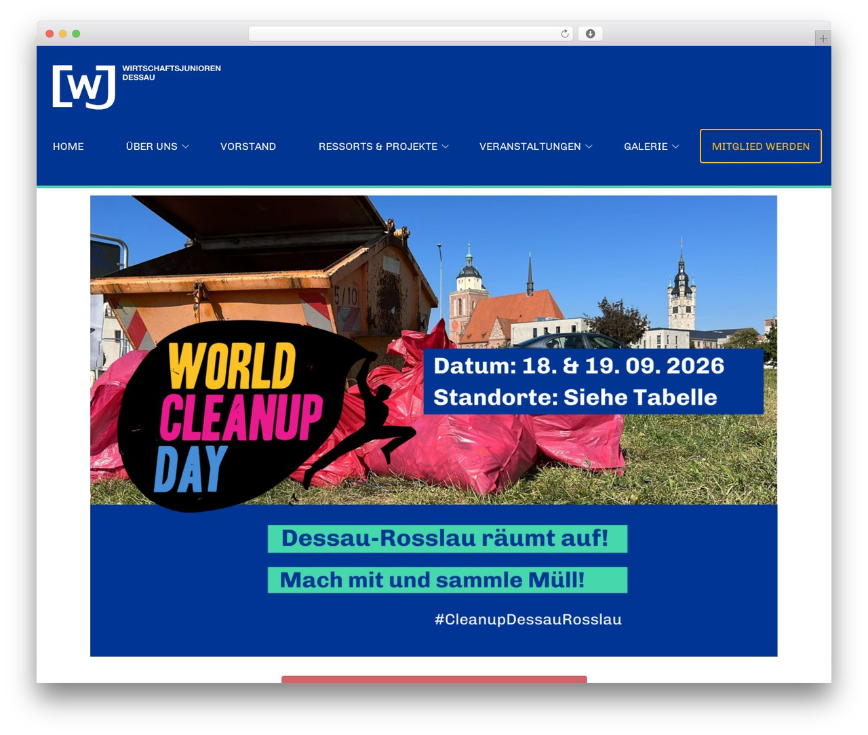Open the ÜBER UNS menu
The width and height of the screenshot is (868, 735).
coord(152,146)
